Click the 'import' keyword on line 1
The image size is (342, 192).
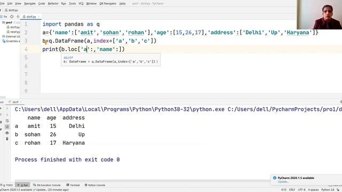coord(52,24)
